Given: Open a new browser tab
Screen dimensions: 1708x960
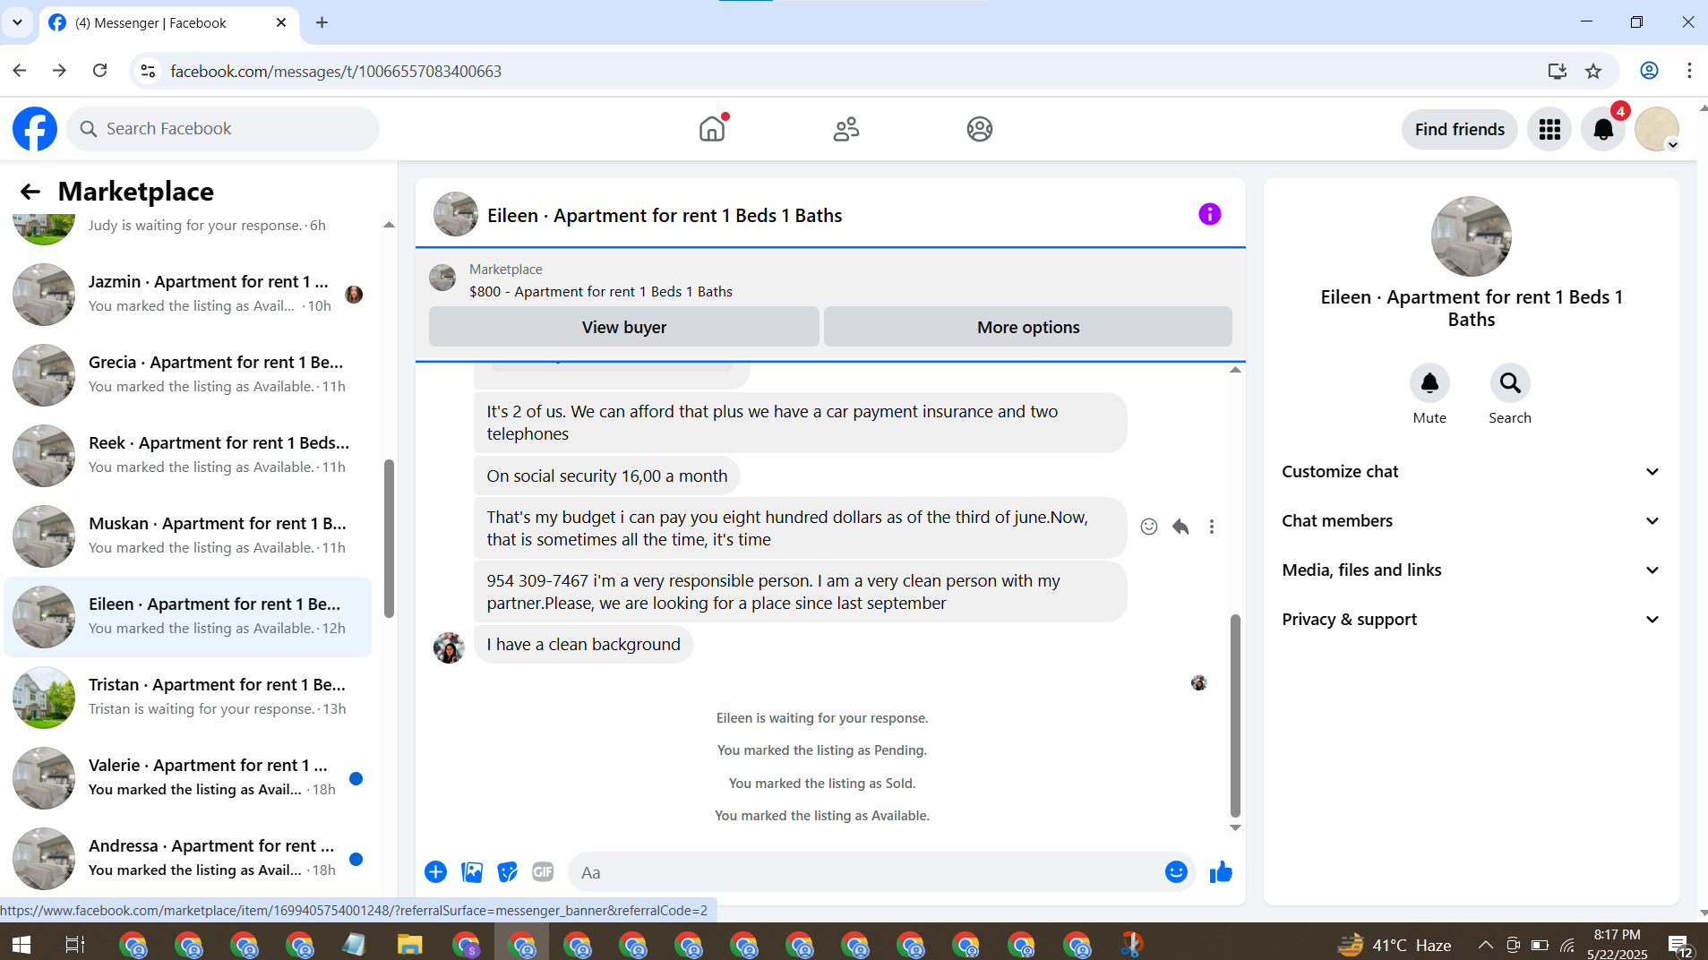Looking at the screenshot, I should click(322, 23).
